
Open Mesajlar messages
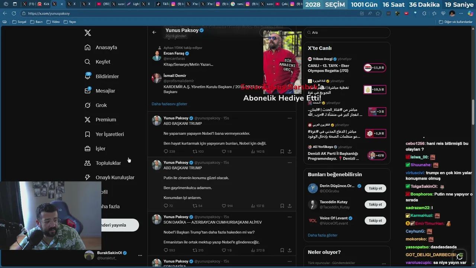[100, 91]
